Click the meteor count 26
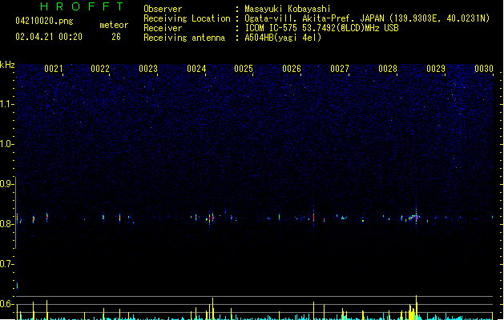The image size is (504, 320). (116, 37)
